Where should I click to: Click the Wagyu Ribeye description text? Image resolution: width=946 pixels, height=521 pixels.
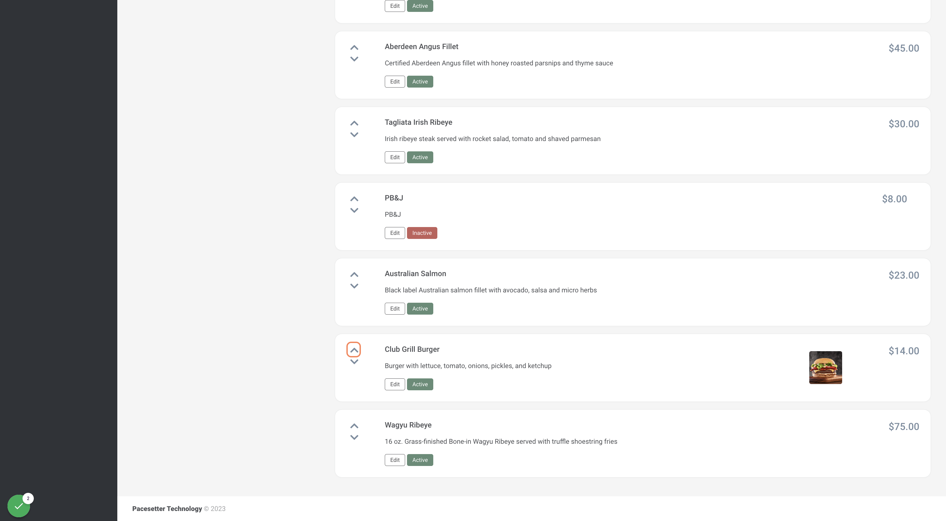(501, 441)
